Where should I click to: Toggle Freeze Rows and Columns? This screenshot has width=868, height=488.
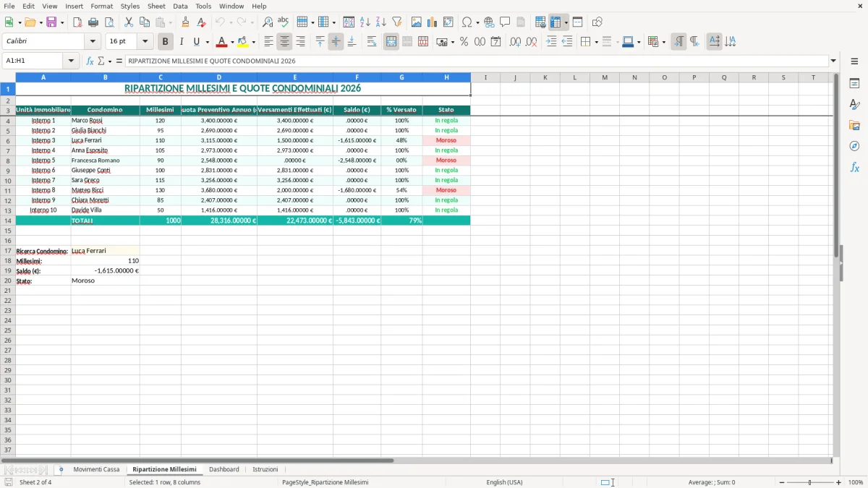pos(555,22)
